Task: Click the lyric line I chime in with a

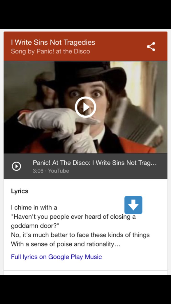Action: 34,207
